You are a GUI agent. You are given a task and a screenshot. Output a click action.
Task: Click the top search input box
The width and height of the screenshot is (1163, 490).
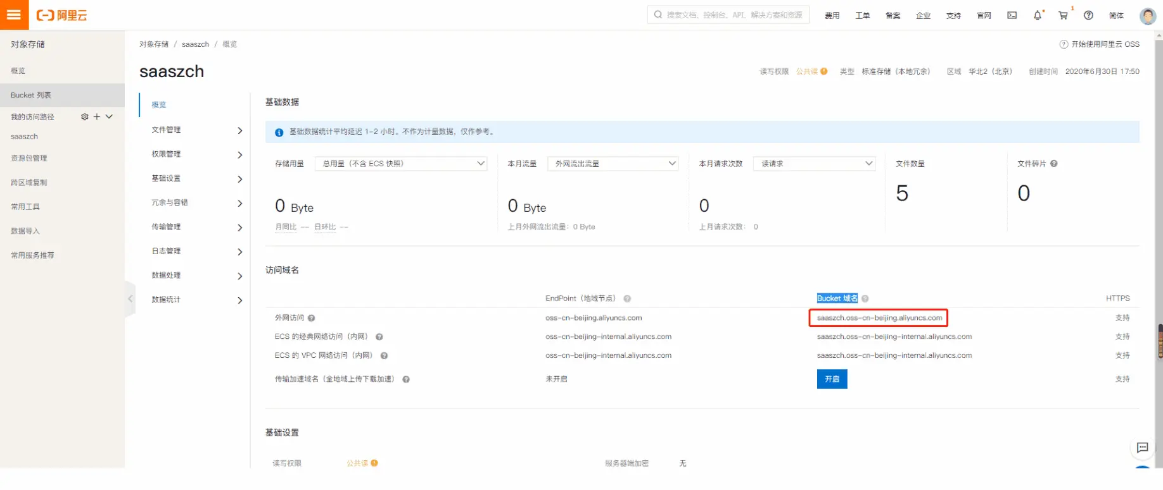[x=728, y=15]
